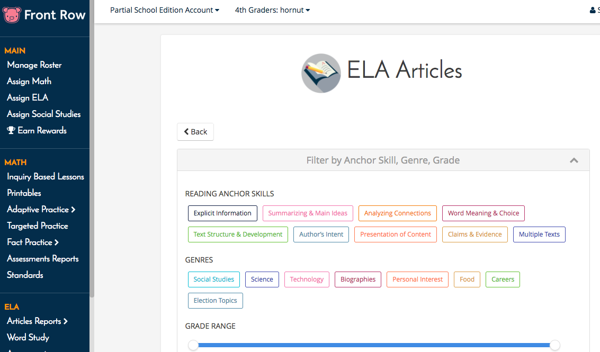600x352 pixels.
Task: Open Printables under Math
Action: 24,193
